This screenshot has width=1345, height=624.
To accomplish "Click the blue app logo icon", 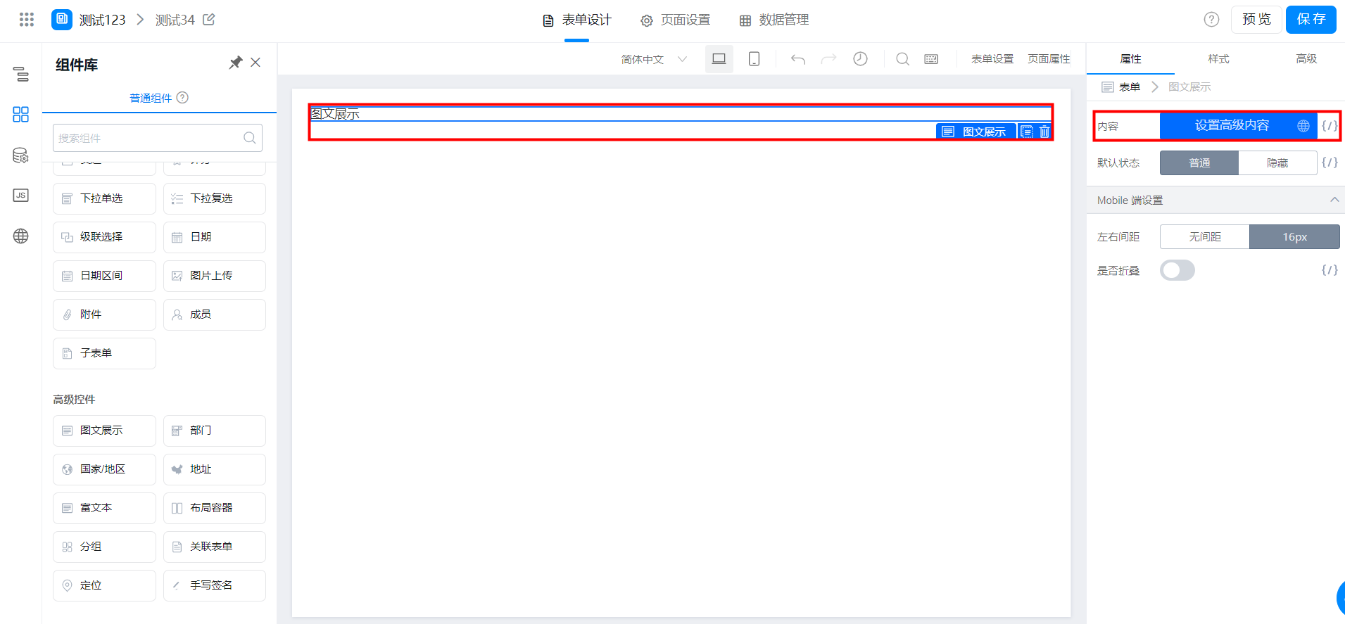I will (x=62, y=20).
